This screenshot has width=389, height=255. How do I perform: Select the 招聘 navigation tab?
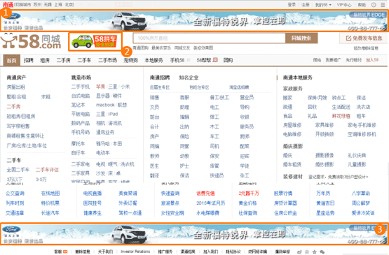coord(29,60)
